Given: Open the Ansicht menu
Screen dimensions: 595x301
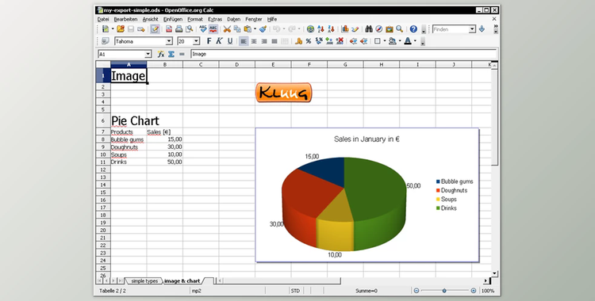Looking at the screenshot, I should point(150,19).
